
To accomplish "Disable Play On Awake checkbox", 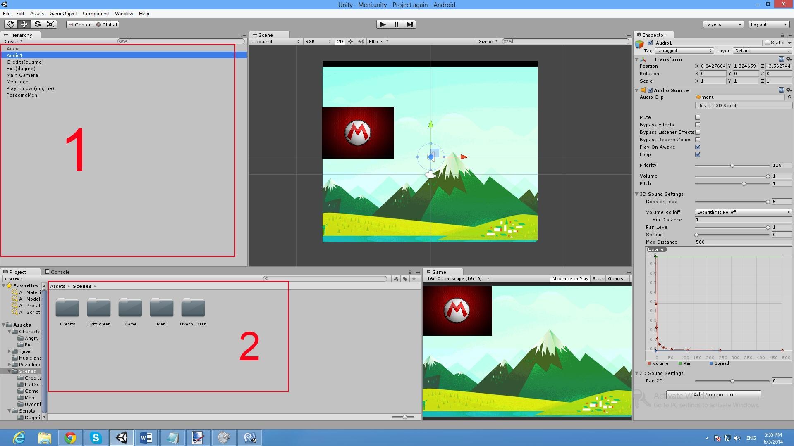I will pyautogui.click(x=698, y=147).
